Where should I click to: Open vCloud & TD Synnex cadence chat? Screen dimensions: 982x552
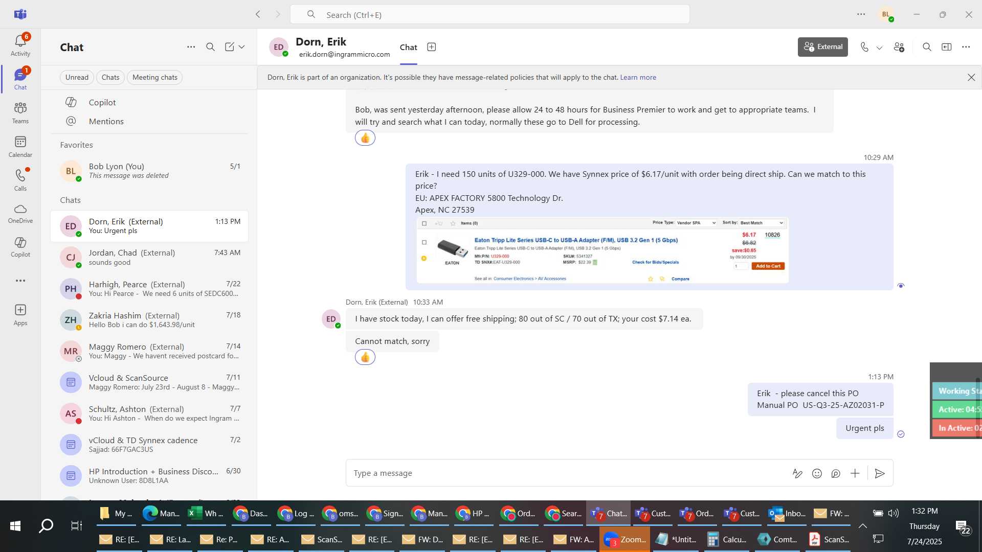[149, 444]
